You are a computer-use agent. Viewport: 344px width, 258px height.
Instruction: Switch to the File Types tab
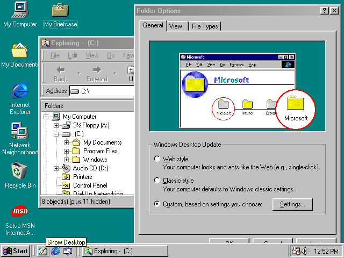coord(205,26)
